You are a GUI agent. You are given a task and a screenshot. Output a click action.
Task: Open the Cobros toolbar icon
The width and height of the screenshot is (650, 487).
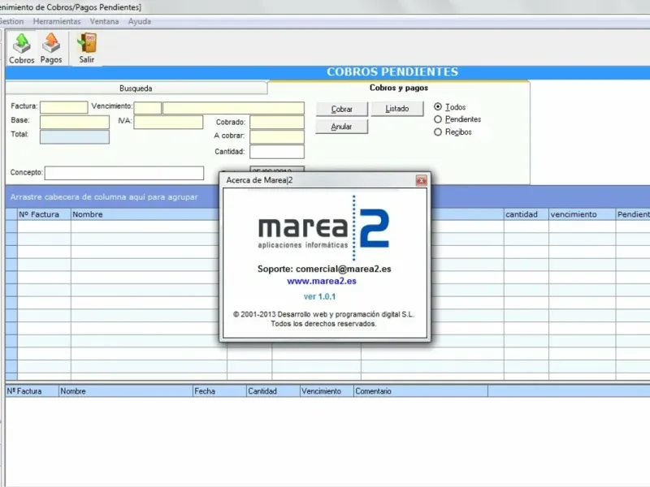[x=22, y=49]
